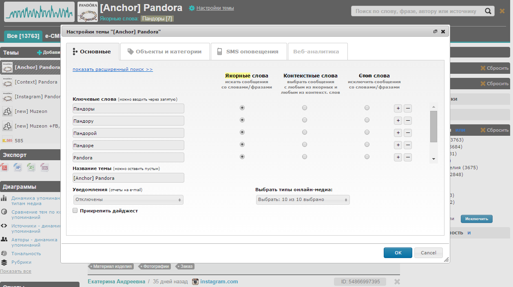513x287 pixels.
Task: Pop out the settings dialog window
Action: point(435,31)
